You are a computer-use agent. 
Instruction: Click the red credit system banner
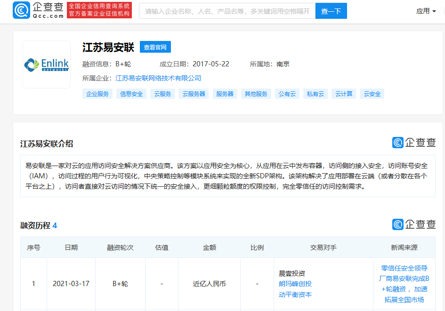(99, 10)
